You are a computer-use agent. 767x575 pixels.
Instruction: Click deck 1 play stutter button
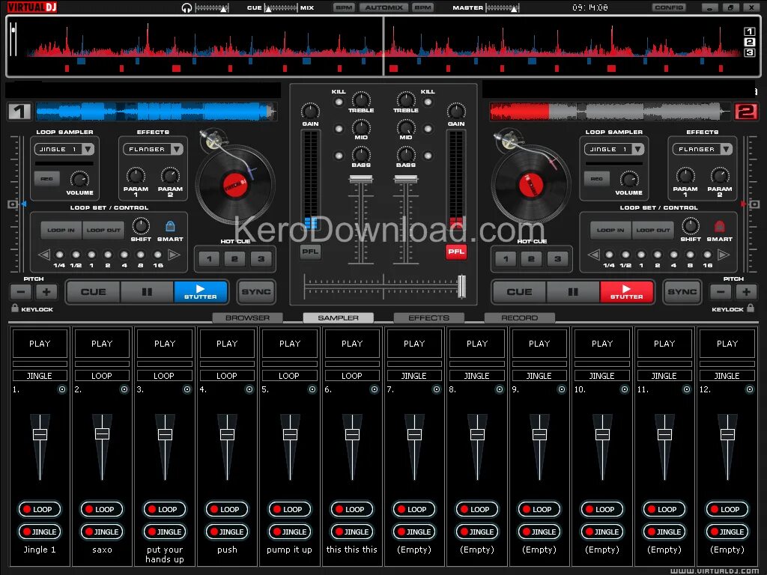point(201,292)
